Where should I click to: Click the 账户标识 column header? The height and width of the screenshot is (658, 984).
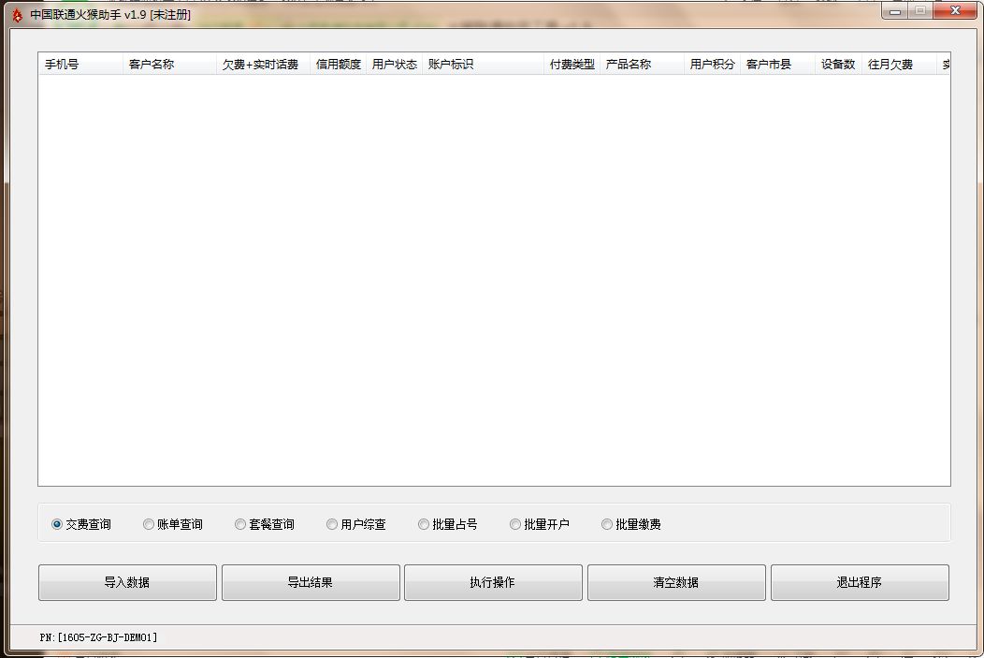484,64
